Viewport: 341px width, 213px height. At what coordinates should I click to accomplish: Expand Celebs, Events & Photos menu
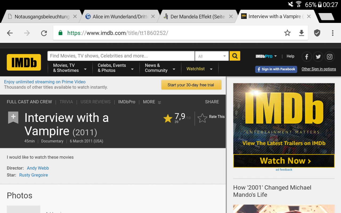[x=115, y=68]
